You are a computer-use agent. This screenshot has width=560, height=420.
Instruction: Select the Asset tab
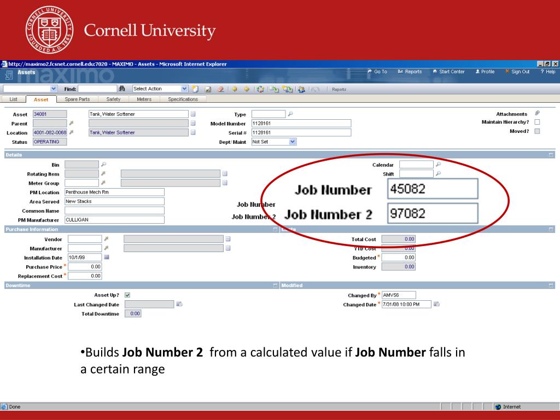tap(41, 100)
